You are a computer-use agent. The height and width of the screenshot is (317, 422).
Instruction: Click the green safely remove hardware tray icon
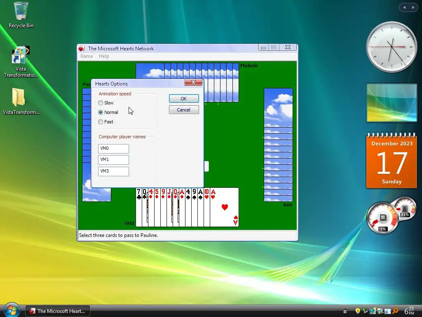pos(365,311)
